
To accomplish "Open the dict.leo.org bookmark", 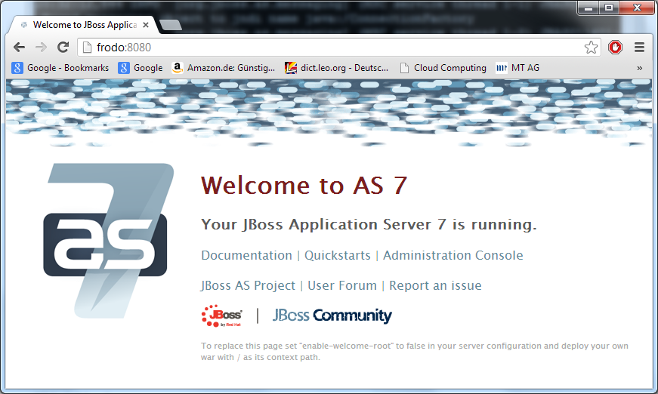I will click(x=336, y=68).
